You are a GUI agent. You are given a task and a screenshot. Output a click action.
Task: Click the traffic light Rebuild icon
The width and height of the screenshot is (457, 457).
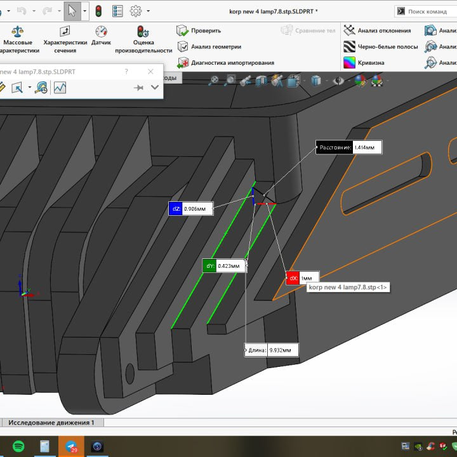click(98, 11)
